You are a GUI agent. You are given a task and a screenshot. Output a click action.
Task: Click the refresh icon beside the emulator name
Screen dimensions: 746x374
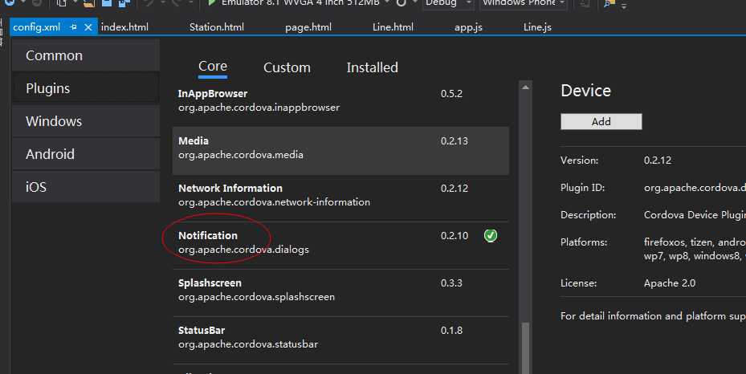pos(402,4)
